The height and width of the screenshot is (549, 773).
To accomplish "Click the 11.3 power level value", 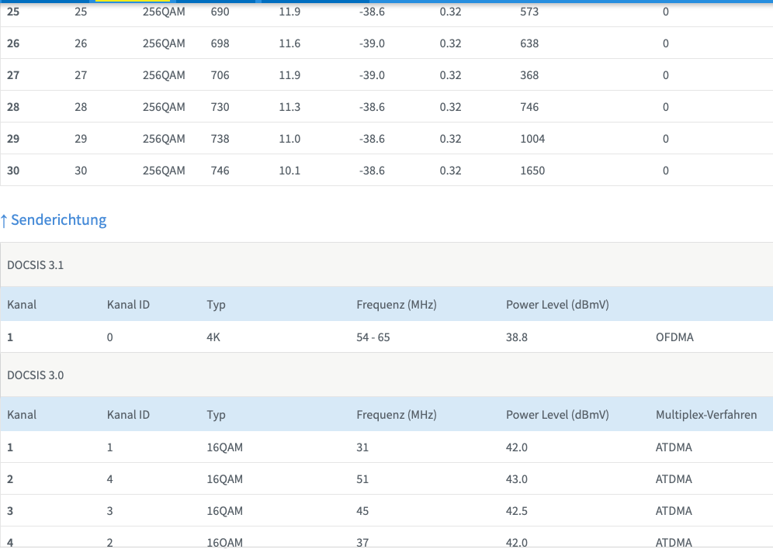I will pyautogui.click(x=289, y=107).
